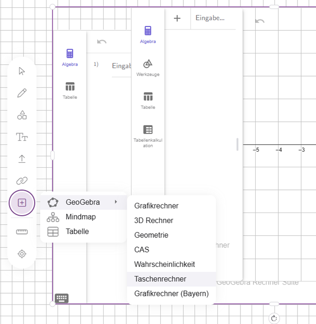Select the pen drawing tool
Image resolution: width=316 pixels, height=324 pixels.
click(x=22, y=93)
